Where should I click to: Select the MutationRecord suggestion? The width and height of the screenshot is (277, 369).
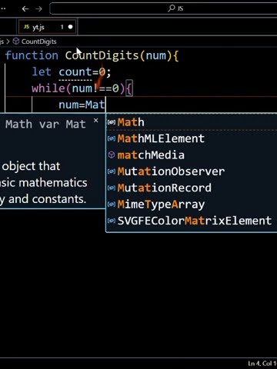(192, 188)
